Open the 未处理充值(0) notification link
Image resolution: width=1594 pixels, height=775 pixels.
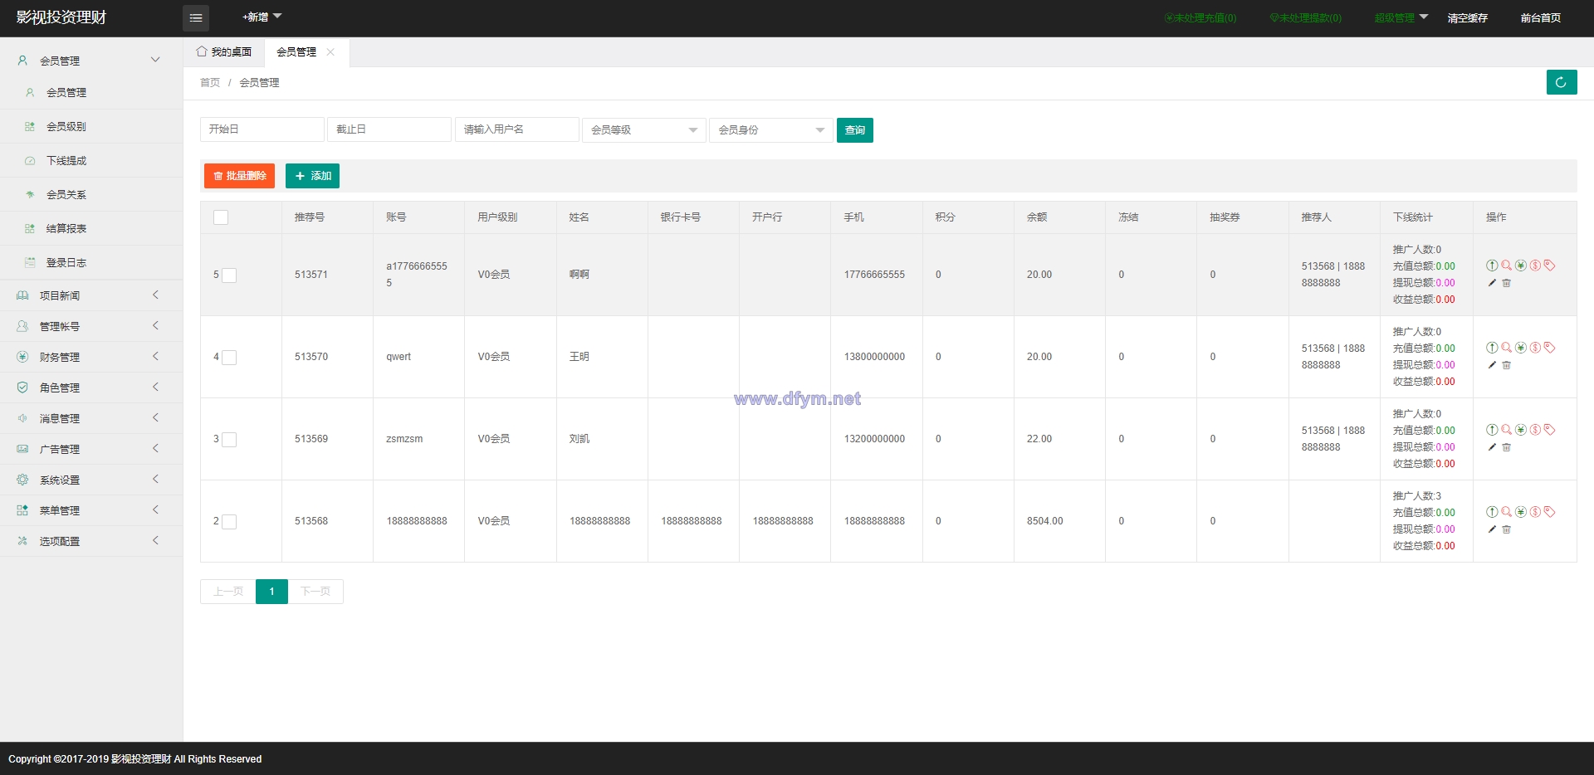click(x=1200, y=17)
